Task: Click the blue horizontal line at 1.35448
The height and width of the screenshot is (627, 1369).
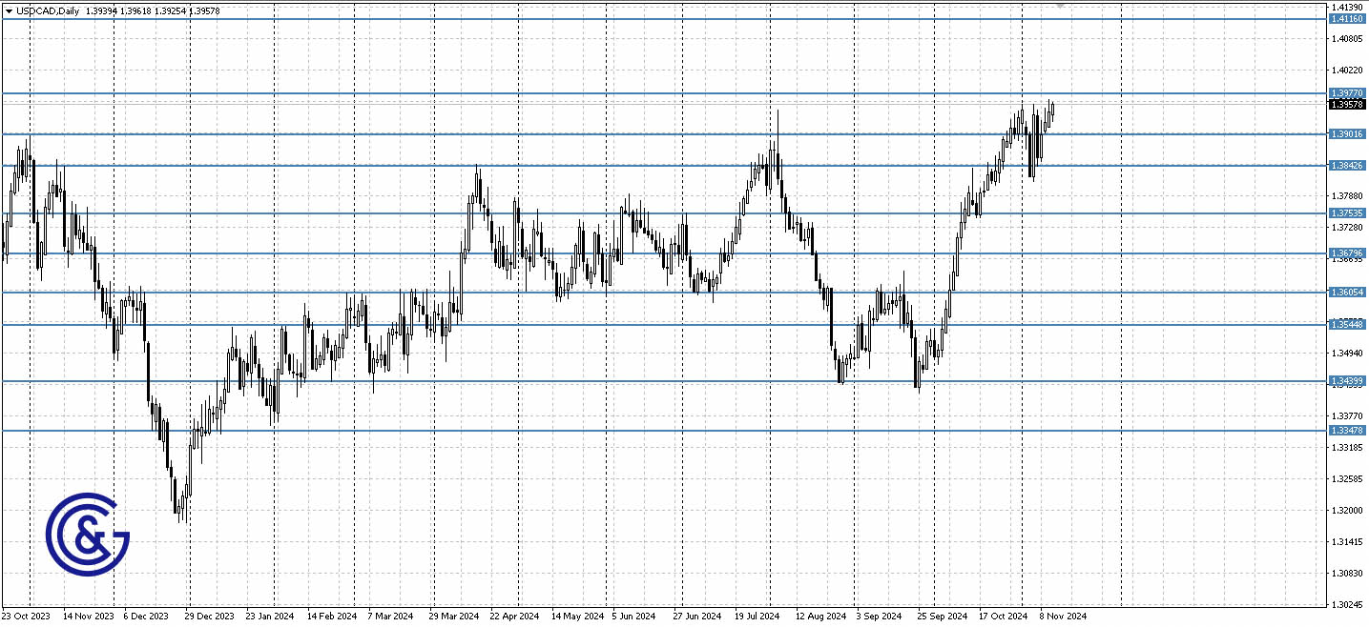Action: (668, 325)
